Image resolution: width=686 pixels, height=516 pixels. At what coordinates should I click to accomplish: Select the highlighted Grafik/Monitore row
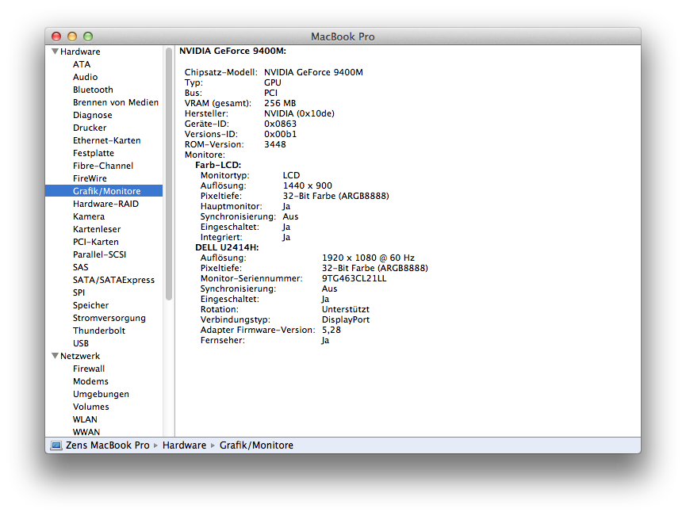(104, 191)
